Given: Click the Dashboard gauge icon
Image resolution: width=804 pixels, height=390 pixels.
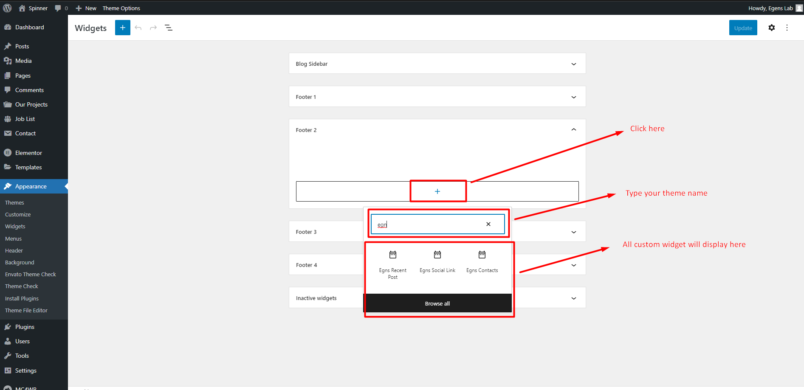Looking at the screenshot, I should tap(8, 27).
